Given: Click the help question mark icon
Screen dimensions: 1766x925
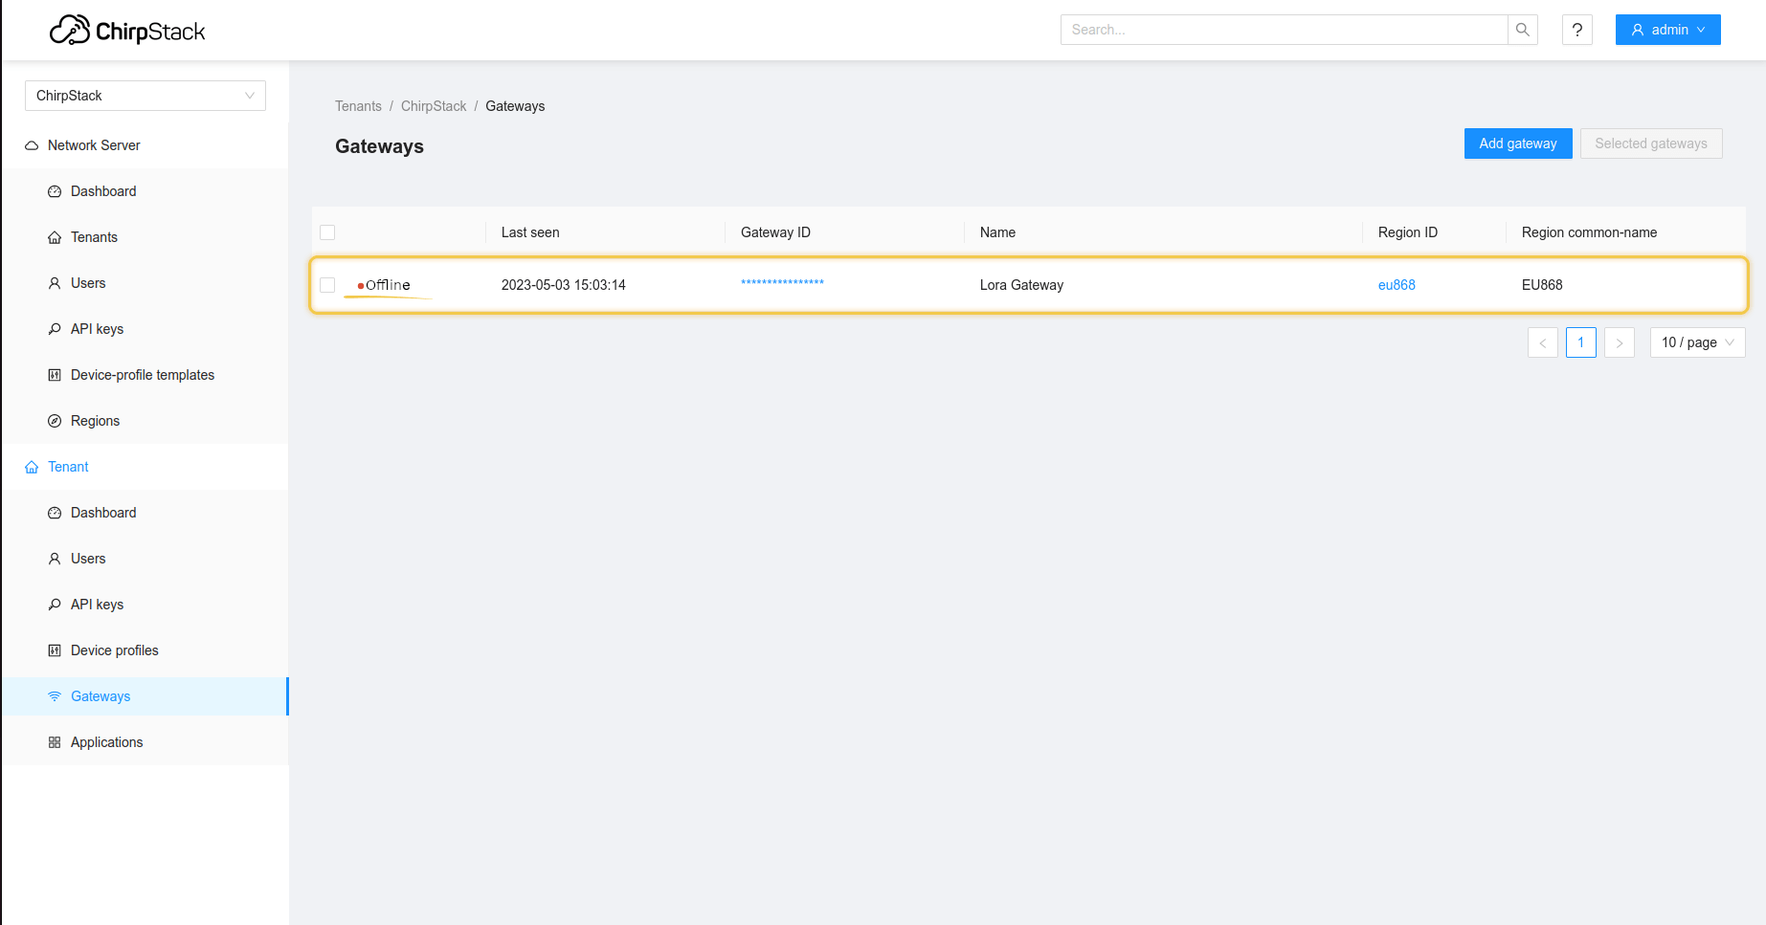Looking at the screenshot, I should point(1576,30).
